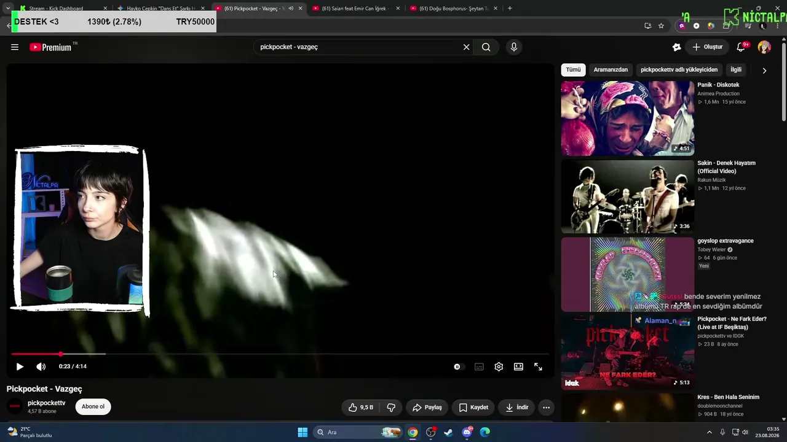Toggle subtitles in the video player
Viewport: 787px width, 442px height.
pos(479,366)
